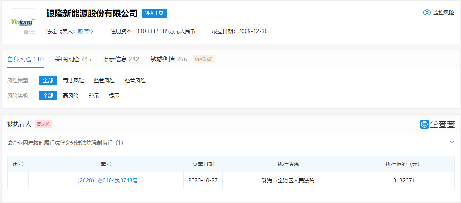
Task: Filter by 司法风险 type
Action: [73, 81]
